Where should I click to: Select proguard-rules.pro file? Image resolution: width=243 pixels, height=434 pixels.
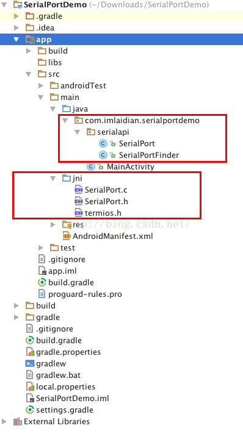click(80, 294)
